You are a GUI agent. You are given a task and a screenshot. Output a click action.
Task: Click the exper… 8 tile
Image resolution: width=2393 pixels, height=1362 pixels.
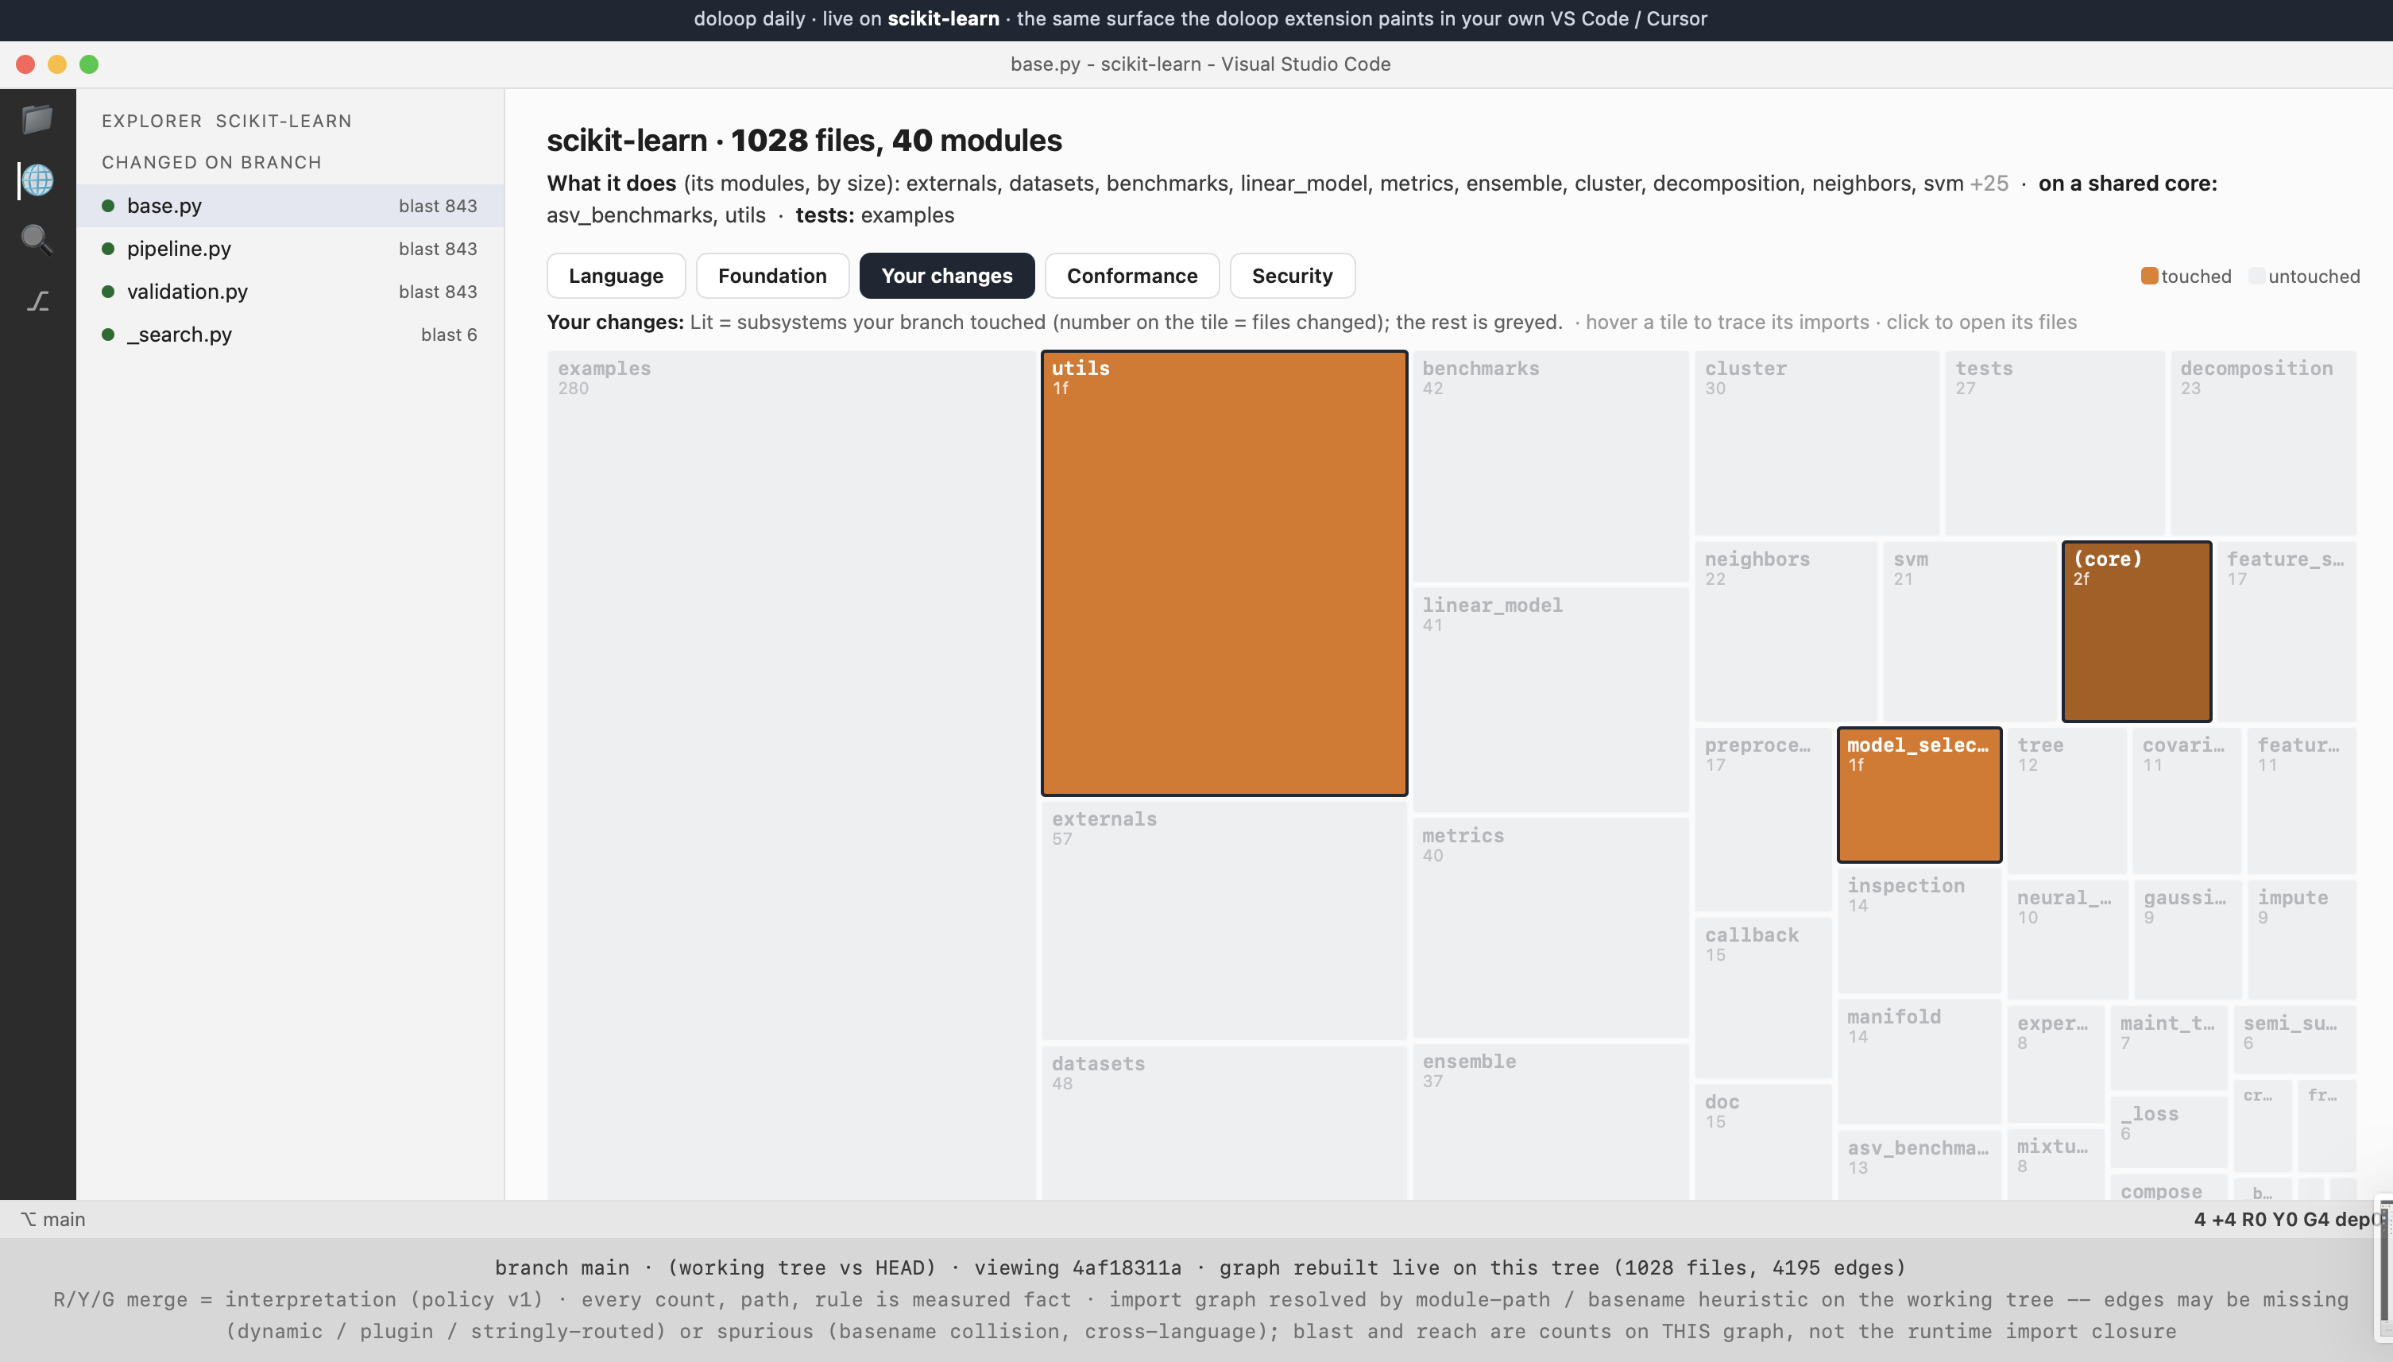point(2055,1063)
